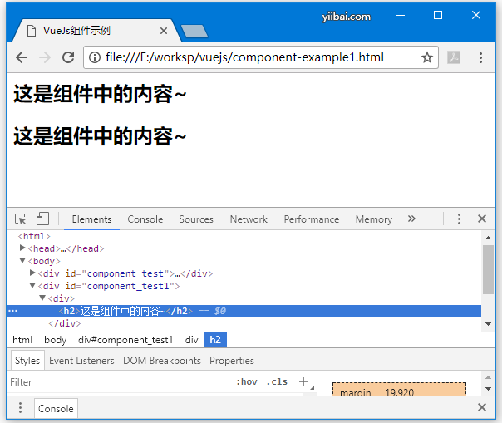Toggle the device toolbar in DevTools
This screenshot has width=502, height=423.
click(x=42, y=219)
